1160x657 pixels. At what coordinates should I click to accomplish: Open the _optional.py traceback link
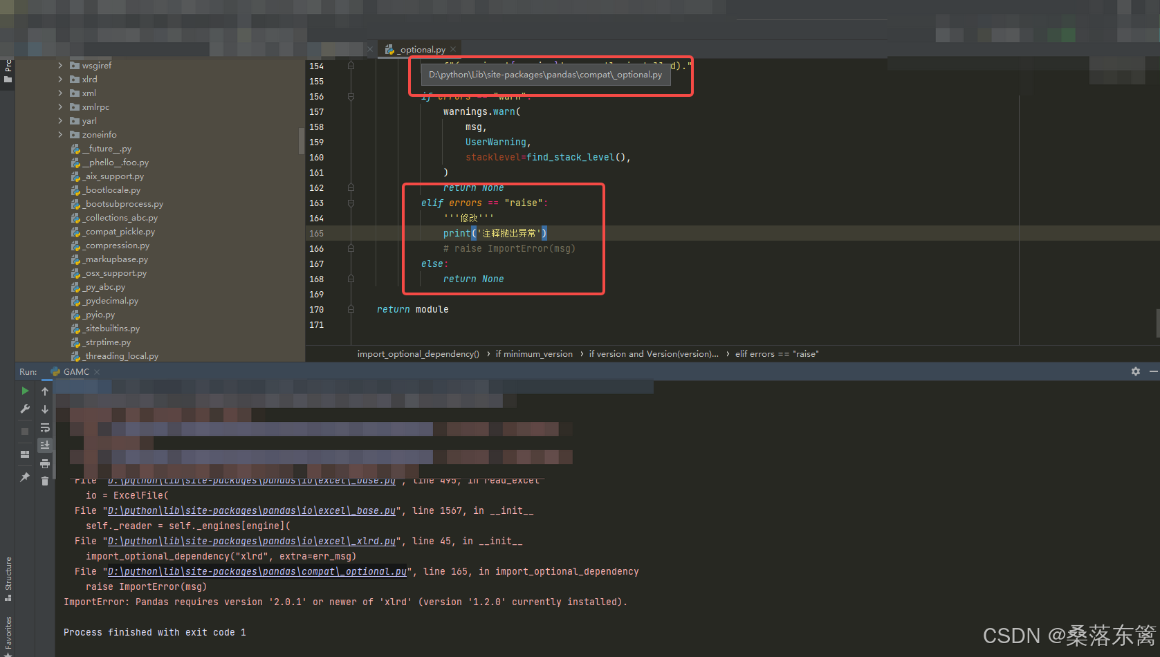[257, 571]
